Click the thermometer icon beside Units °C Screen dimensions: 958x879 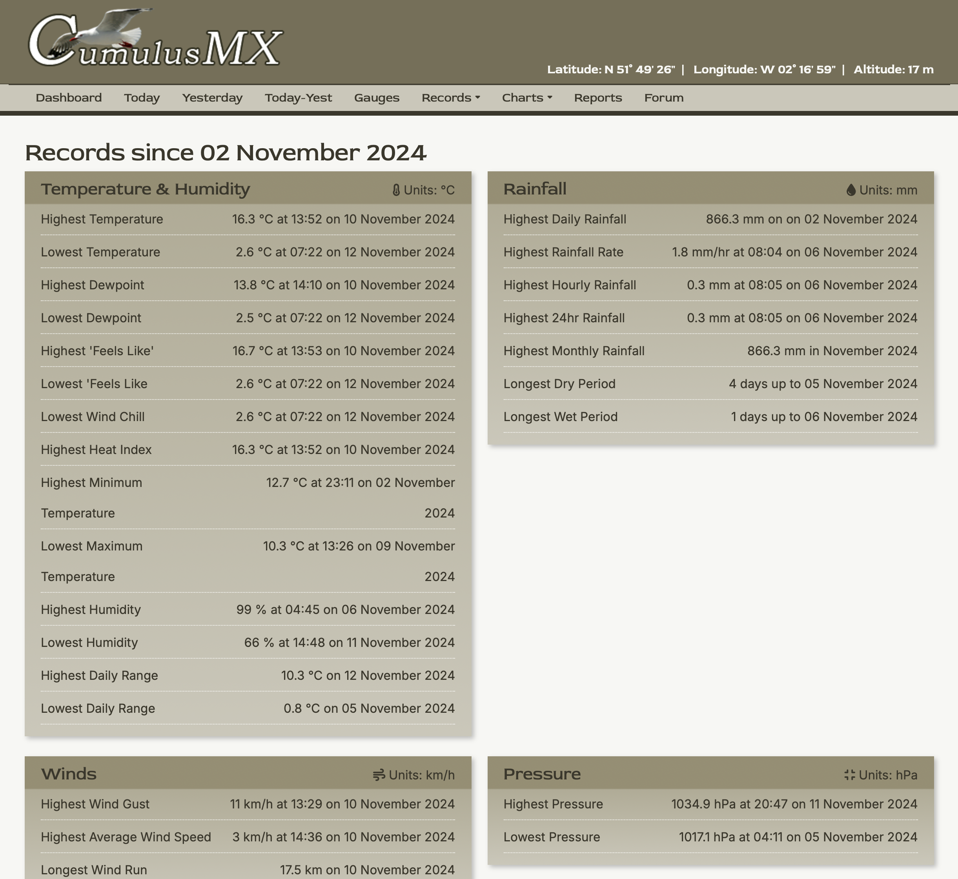[x=396, y=190]
